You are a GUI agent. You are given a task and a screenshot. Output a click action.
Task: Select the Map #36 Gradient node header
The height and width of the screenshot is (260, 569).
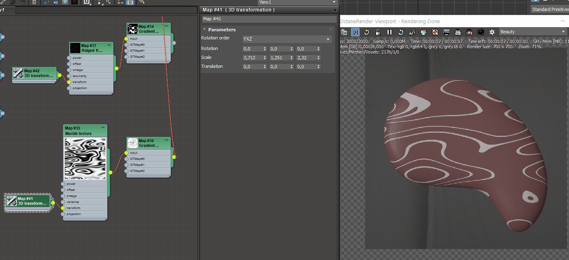click(149, 143)
